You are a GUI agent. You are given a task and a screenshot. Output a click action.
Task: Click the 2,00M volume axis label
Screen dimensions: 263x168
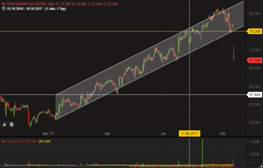[255, 154]
